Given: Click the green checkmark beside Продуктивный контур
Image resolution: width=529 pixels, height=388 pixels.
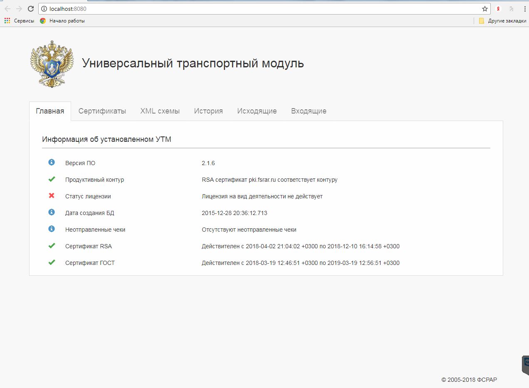Looking at the screenshot, I should (x=52, y=179).
